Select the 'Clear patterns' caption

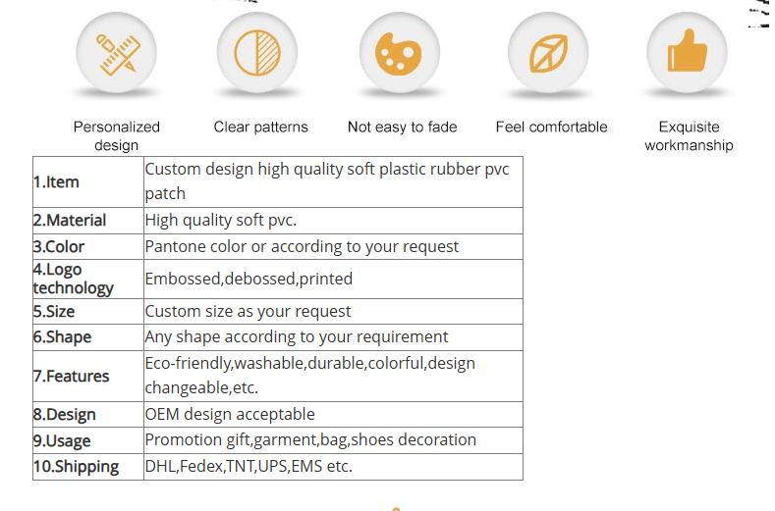260,127
